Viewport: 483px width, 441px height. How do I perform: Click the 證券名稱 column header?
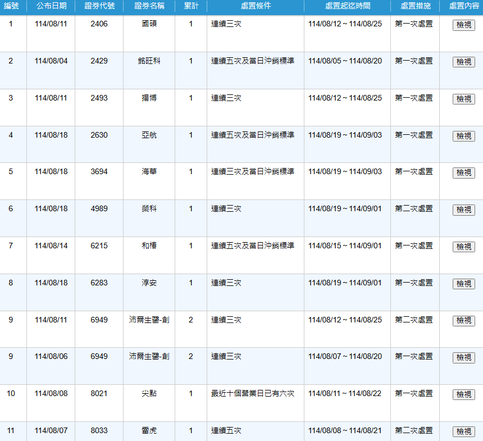pos(149,6)
